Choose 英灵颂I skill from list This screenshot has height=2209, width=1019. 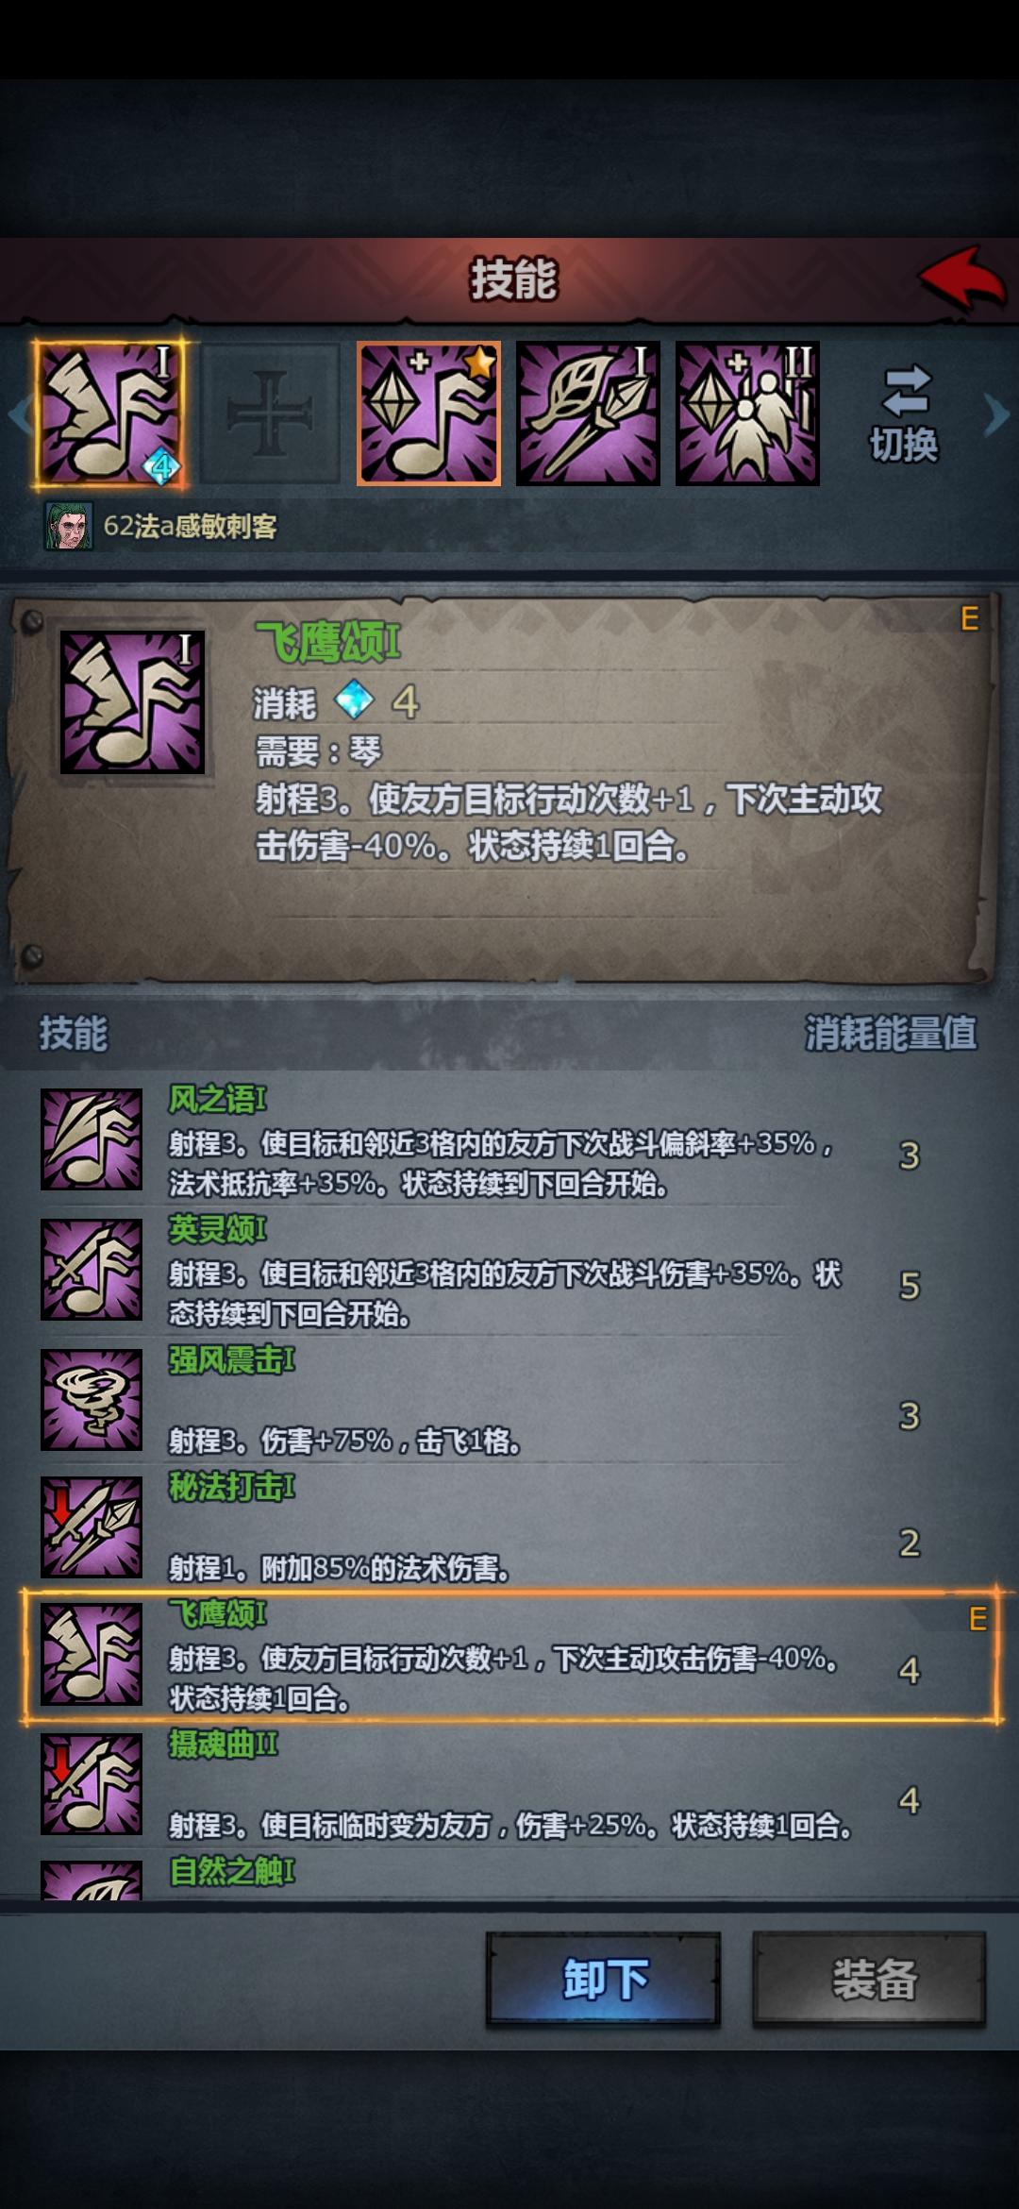click(x=509, y=1270)
